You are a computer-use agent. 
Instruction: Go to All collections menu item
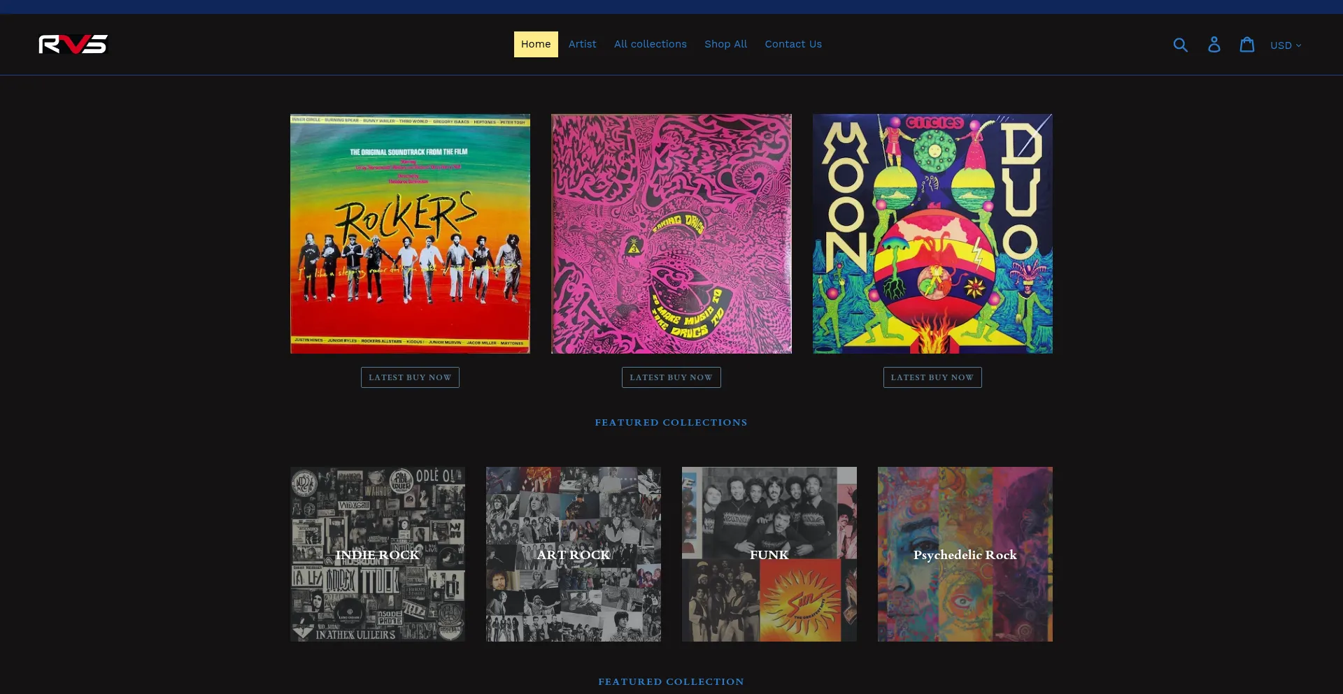[x=651, y=44]
